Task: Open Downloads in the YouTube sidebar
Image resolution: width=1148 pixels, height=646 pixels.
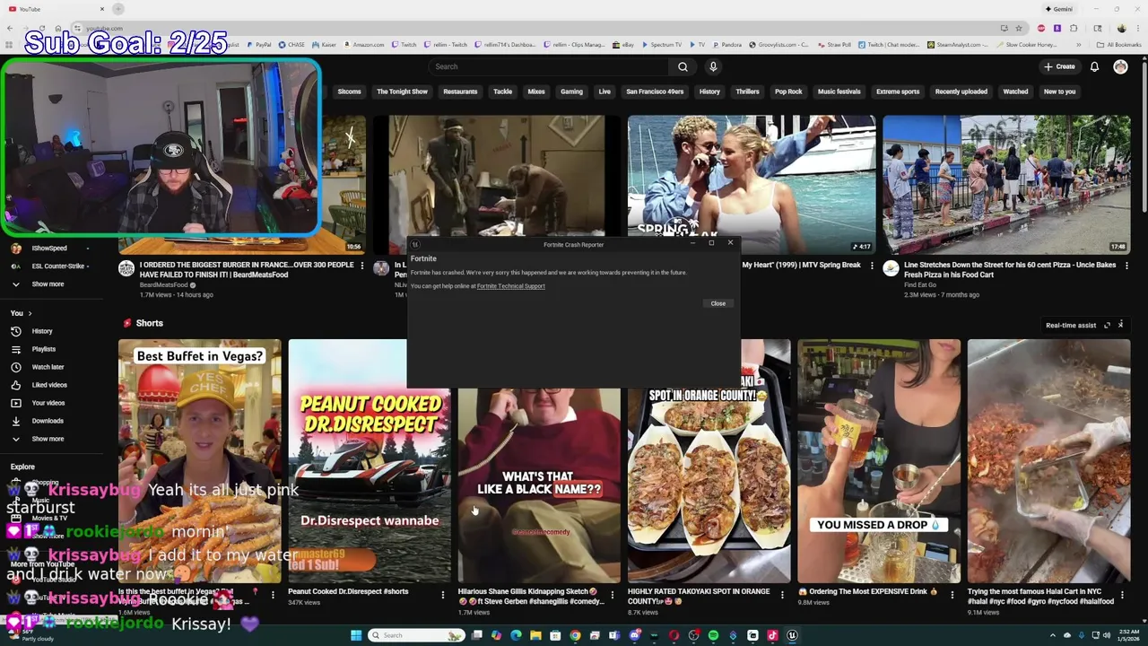Action: tap(48, 421)
